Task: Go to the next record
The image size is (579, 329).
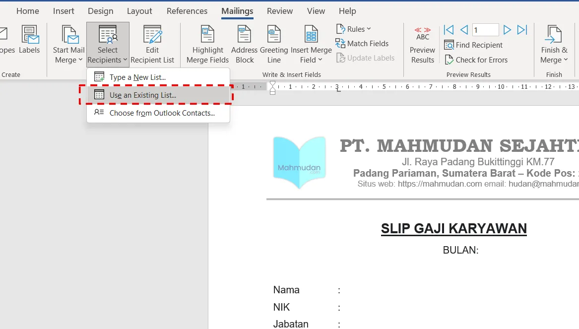Action: tap(507, 30)
